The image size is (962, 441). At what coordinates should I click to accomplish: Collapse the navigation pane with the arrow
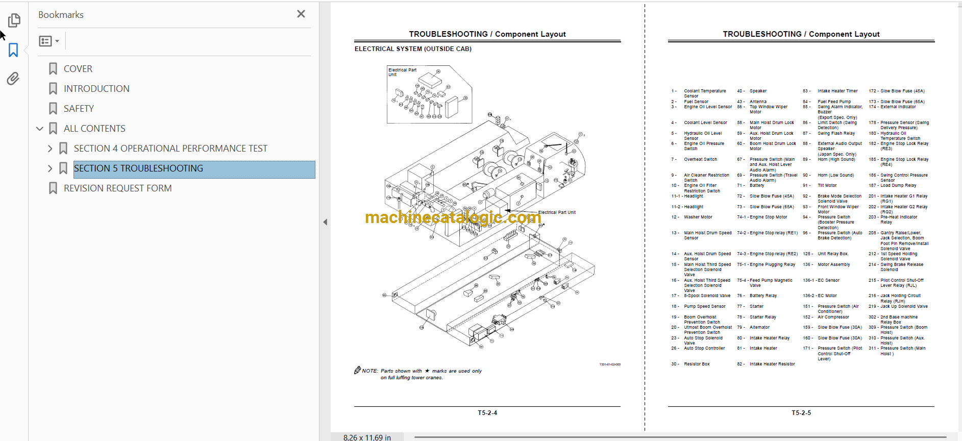point(325,222)
